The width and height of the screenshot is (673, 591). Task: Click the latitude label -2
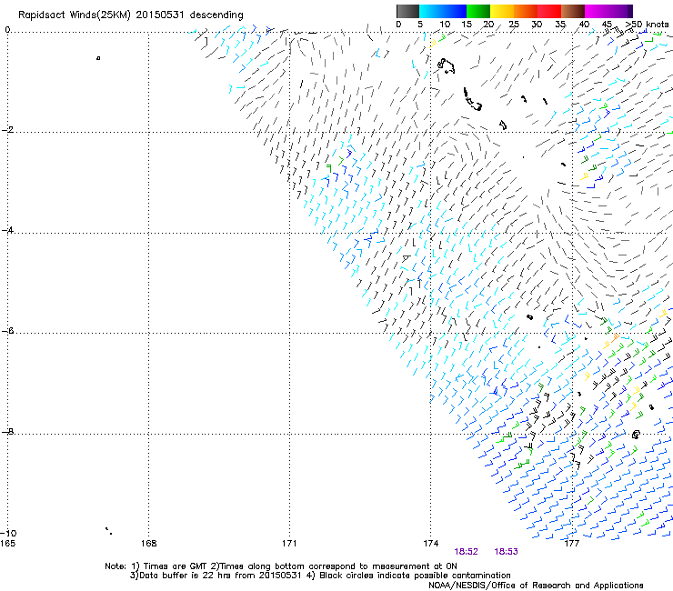pyautogui.click(x=7, y=130)
